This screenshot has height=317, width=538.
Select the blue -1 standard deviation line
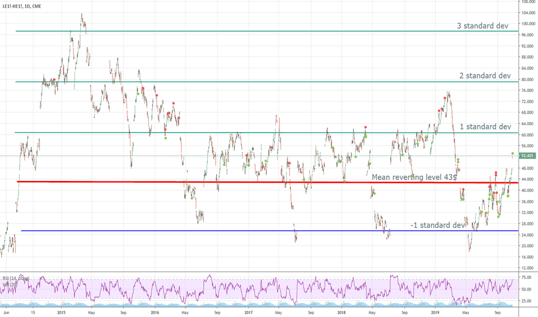pos(270,231)
